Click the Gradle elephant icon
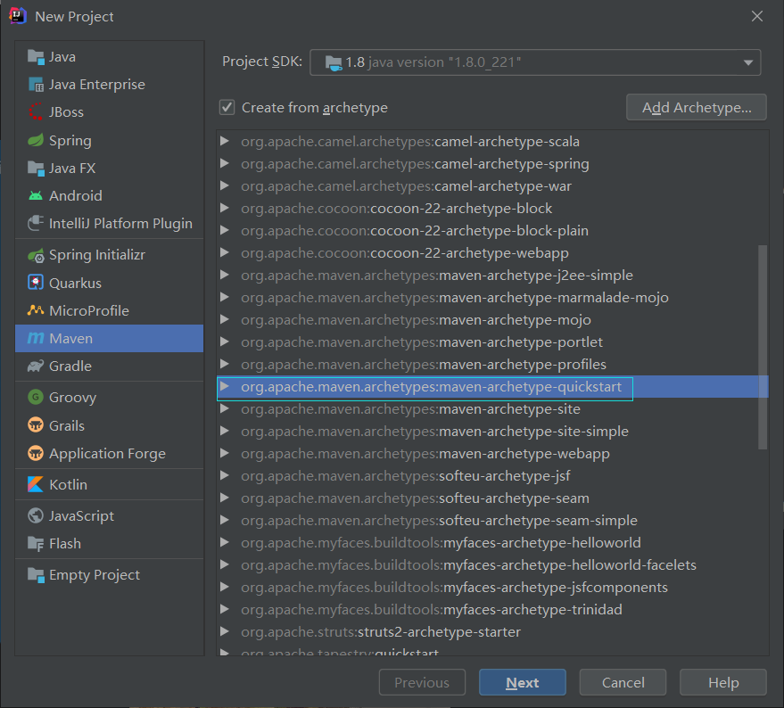Viewport: 784px width, 708px height. pos(36,366)
